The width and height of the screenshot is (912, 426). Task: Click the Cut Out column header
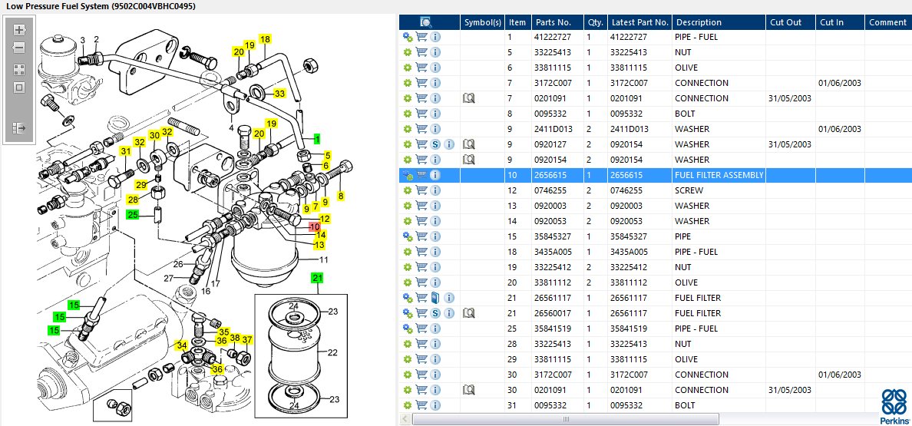(791, 23)
